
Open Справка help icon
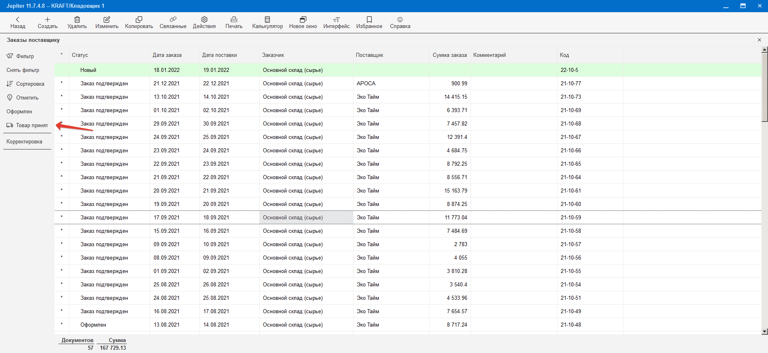point(400,19)
